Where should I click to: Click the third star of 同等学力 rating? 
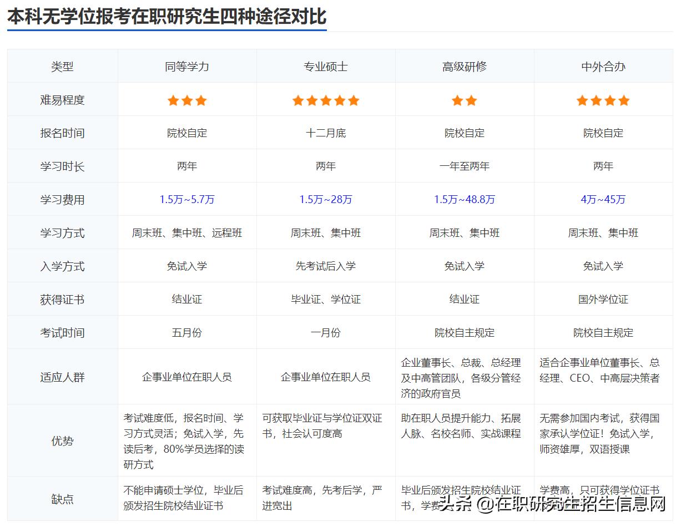[202, 100]
